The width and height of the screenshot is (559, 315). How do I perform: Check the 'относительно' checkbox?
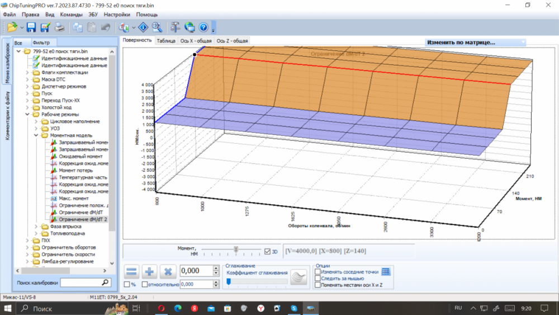point(145,284)
